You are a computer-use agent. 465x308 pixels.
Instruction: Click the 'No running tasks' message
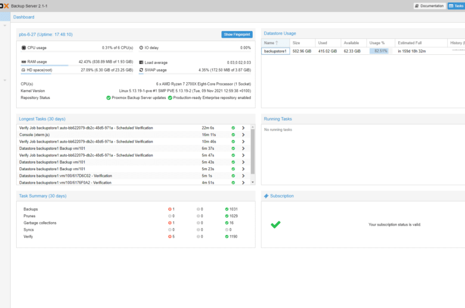coord(278,130)
